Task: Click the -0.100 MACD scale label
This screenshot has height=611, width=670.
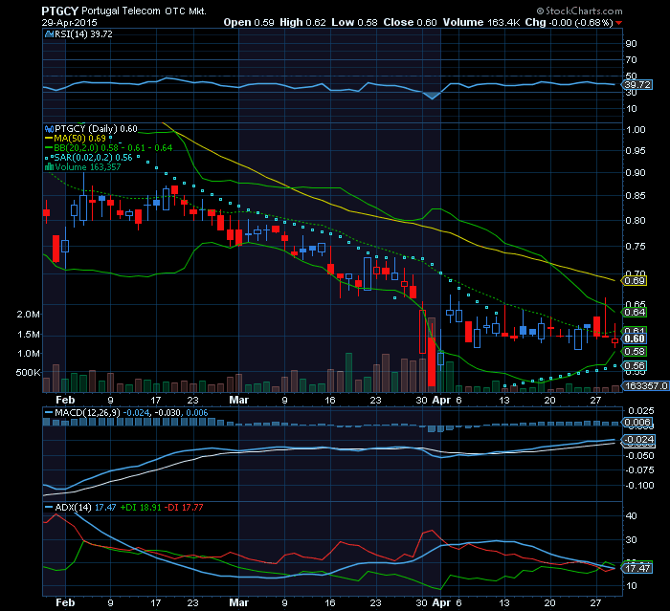Action: click(639, 486)
